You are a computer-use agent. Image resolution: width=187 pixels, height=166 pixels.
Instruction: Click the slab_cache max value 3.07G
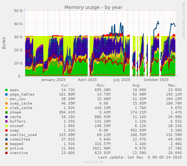[x=176, y=108]
